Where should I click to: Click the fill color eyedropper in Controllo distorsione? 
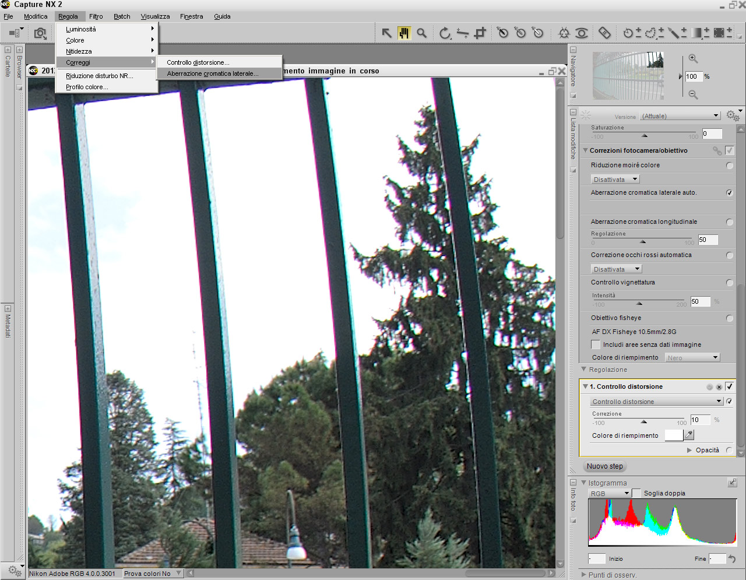(x=689, y=435)
